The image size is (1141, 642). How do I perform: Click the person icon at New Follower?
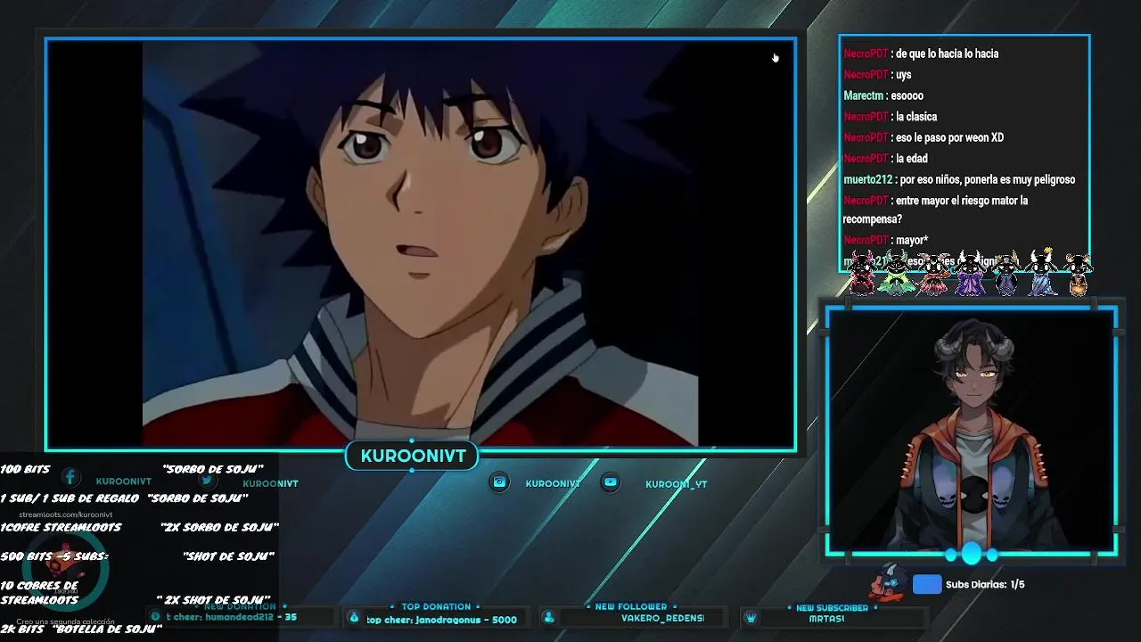click(549, 618)
